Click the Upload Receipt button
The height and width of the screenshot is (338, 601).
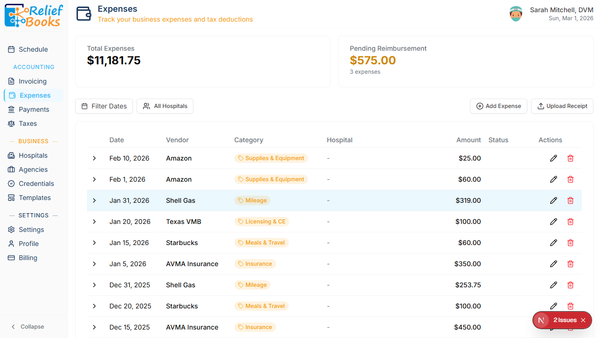[562, 106]
